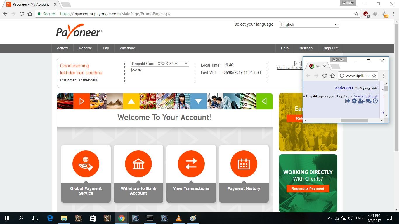399x224 pixels.
Task: Click the Payment History label
Action: (244, 188)
